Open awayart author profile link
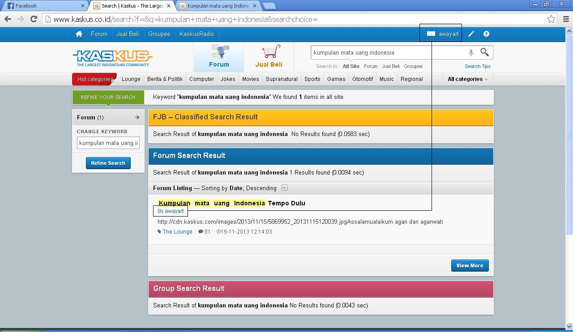This screenshot has height=332, width=573. tap(174, 211)
